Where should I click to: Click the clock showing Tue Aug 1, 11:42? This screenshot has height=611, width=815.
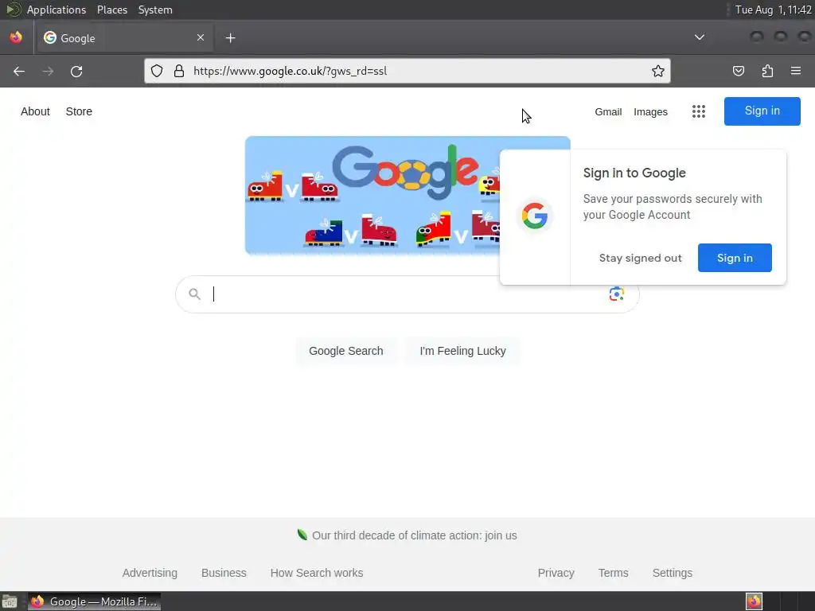click(x=773, y=10)
